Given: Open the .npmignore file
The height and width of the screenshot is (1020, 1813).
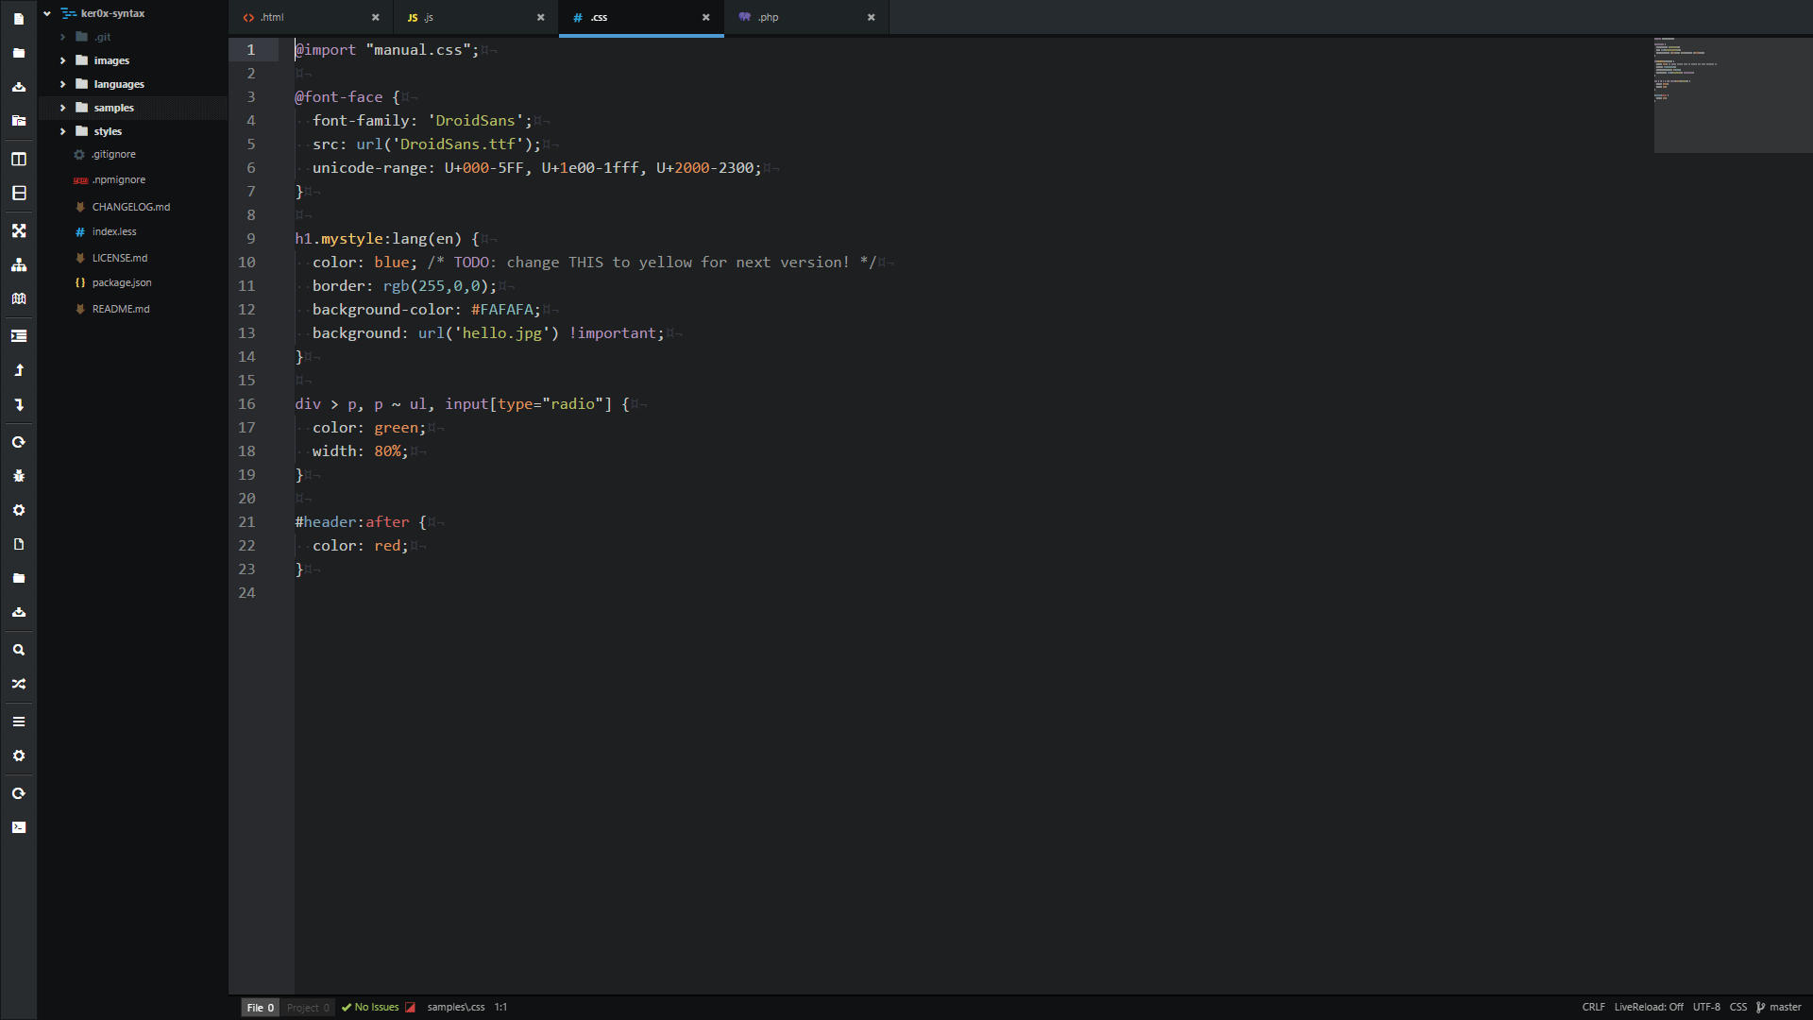Looking at the screenshot, I should point(119,180).
